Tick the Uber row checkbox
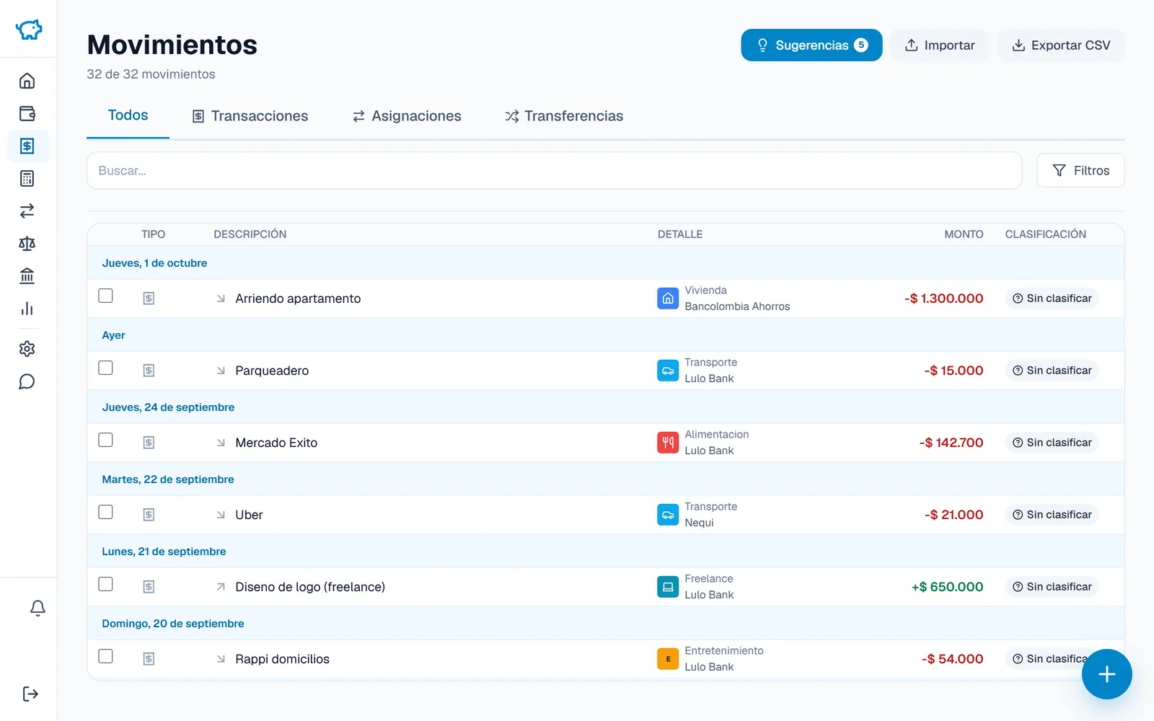Screen dimensions: 1154x721 [x=105, y=512]
